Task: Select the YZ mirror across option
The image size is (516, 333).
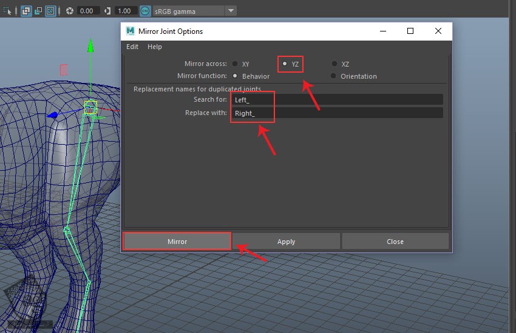Action: [285, 64]
